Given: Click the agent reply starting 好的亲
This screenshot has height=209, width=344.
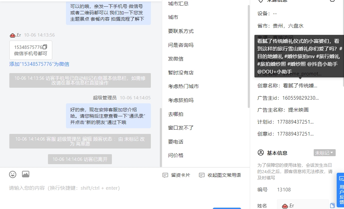Looking at the screenshot, I should click(x=108, y=116).
